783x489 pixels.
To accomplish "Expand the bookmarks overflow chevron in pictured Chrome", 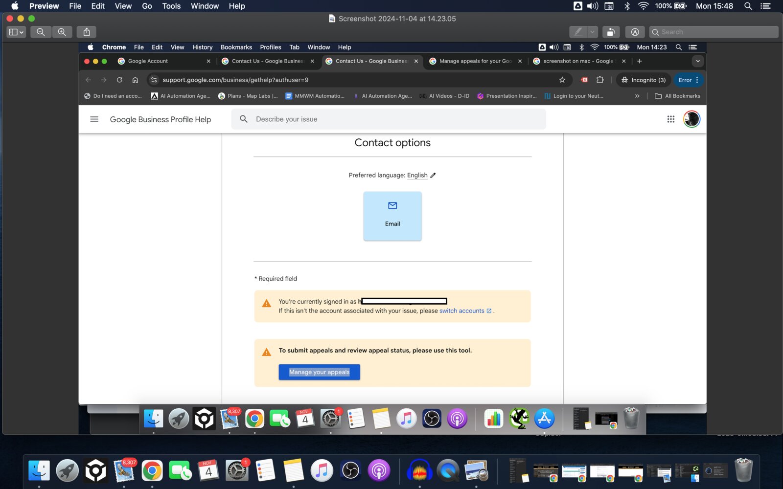I will (637, 96).
